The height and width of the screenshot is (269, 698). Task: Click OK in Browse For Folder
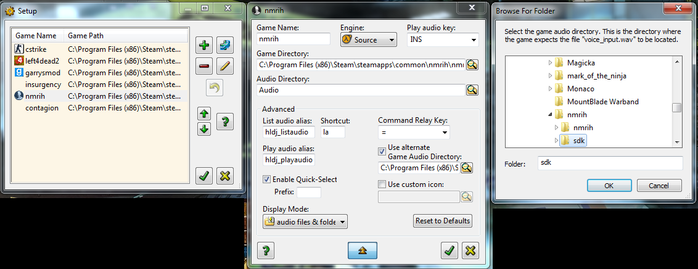(609, 185)
